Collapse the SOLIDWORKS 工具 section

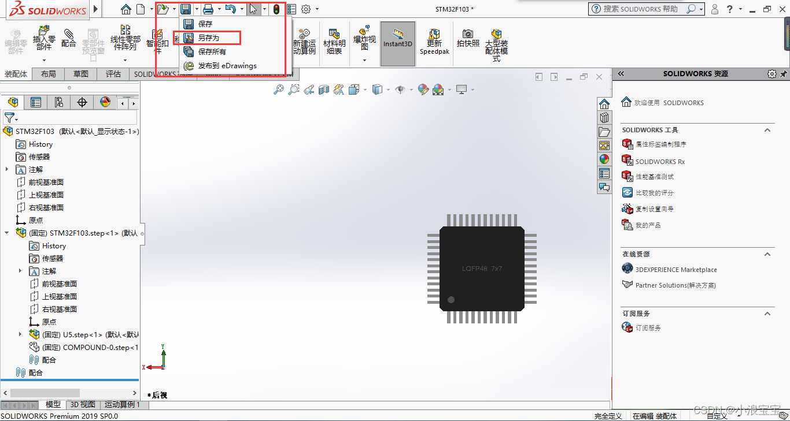767,130
